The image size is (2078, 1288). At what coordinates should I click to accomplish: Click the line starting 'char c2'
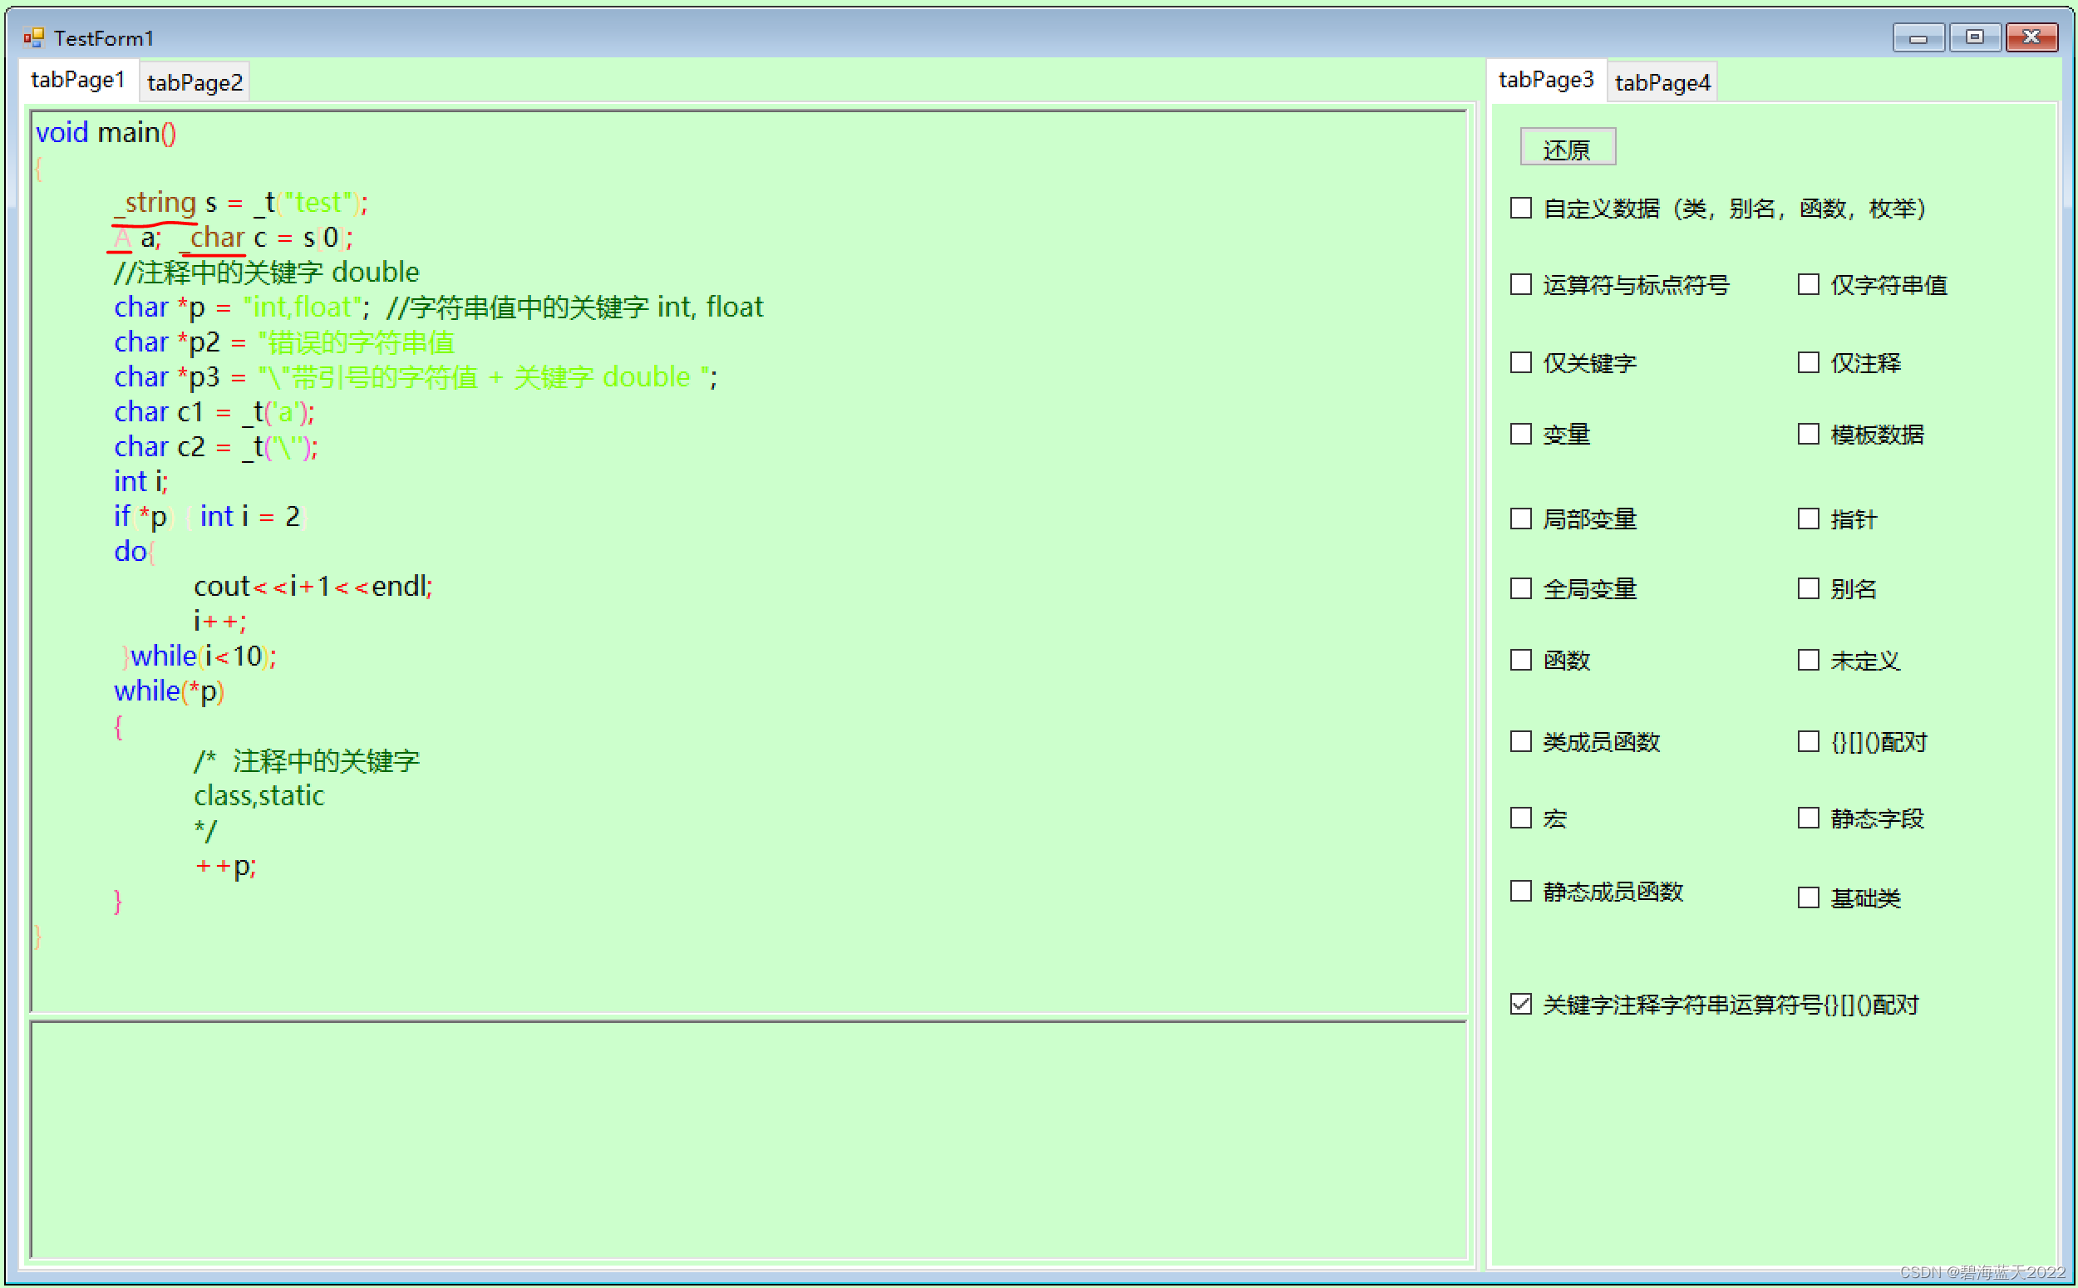(x=216, y=447)
